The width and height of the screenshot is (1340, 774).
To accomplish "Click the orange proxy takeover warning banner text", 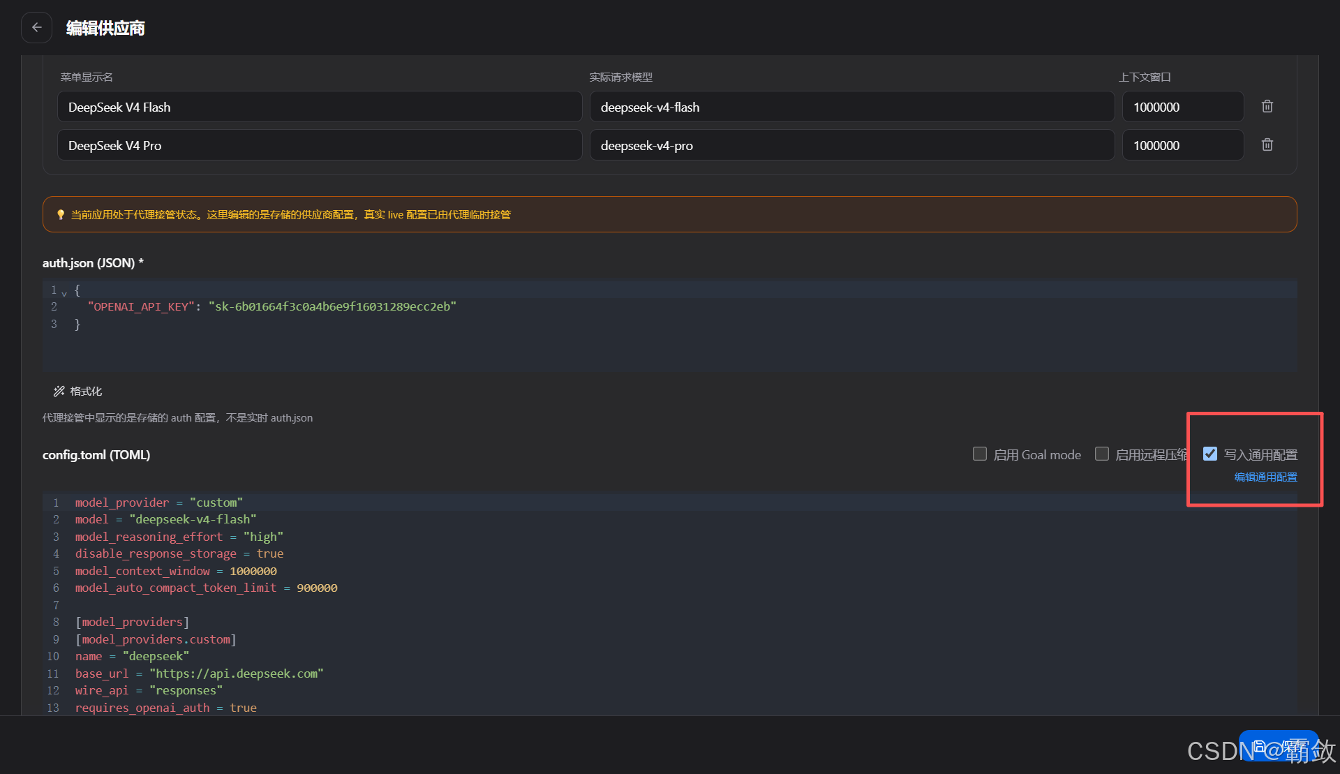I will point(291,214).
